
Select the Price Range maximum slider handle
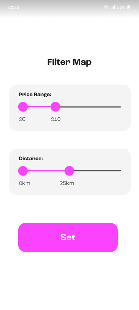click(55, 107)
